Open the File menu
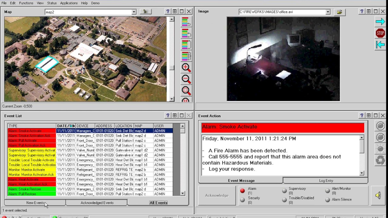 (4, 3)
